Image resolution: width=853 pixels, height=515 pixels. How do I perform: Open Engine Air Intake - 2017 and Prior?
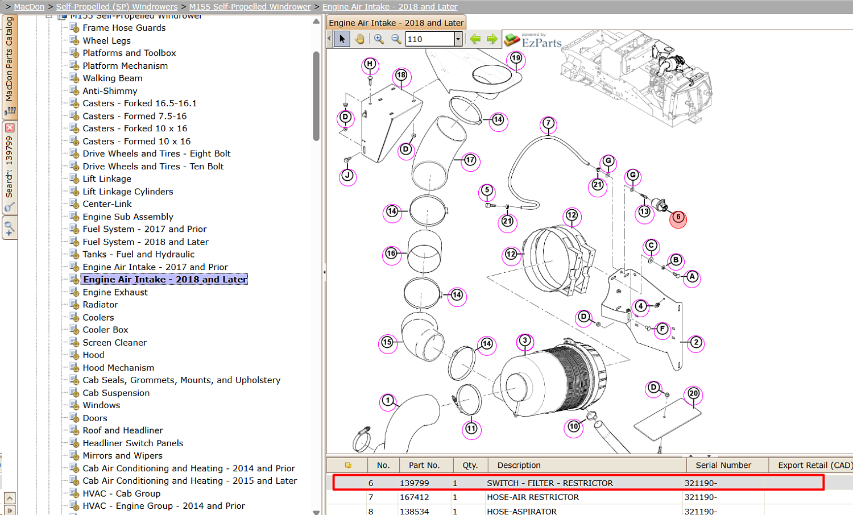click(x=155, y=267)
